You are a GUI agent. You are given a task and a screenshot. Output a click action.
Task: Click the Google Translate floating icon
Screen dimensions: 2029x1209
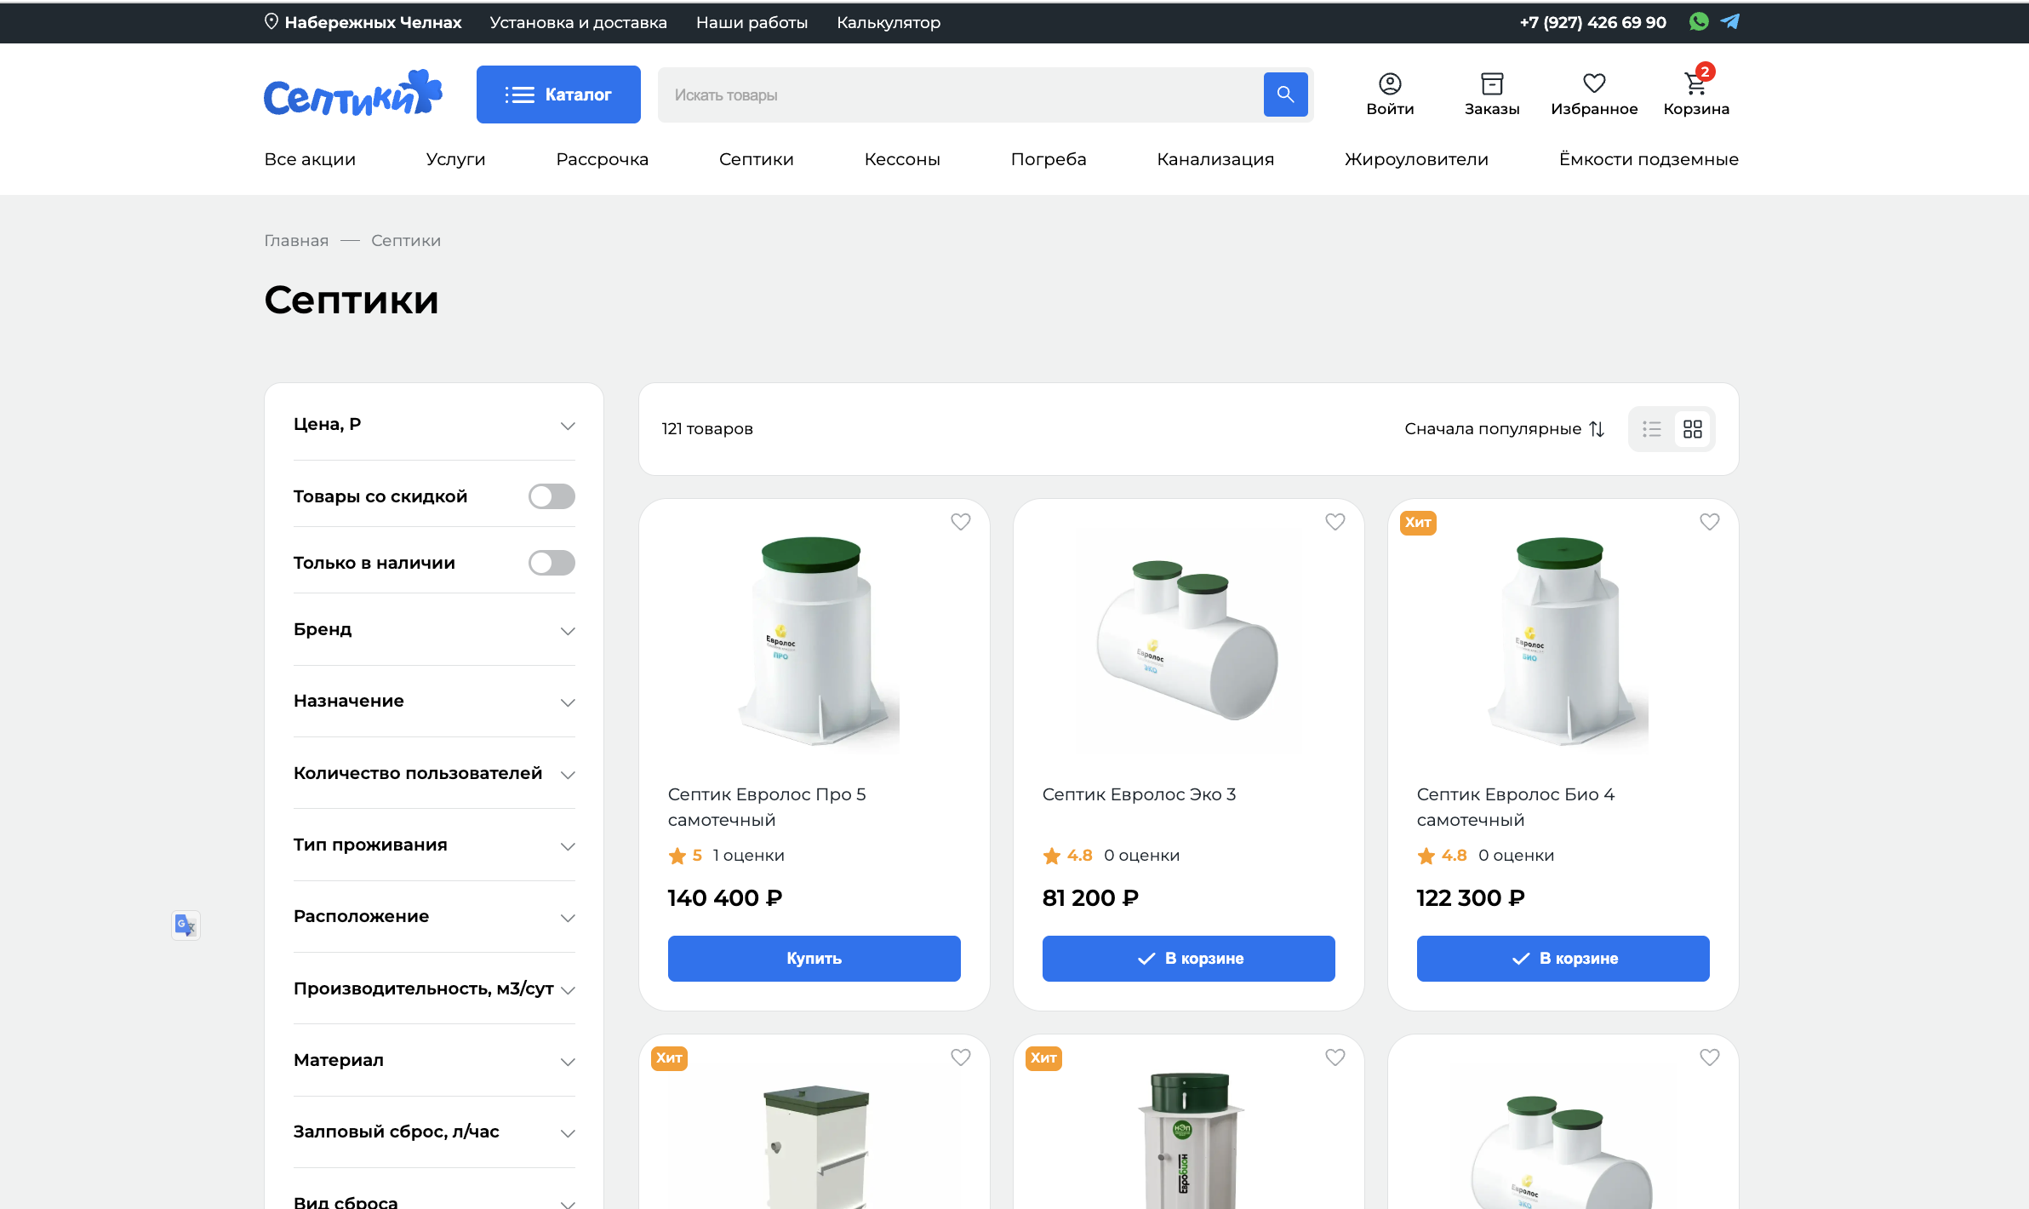pos(186,925)
